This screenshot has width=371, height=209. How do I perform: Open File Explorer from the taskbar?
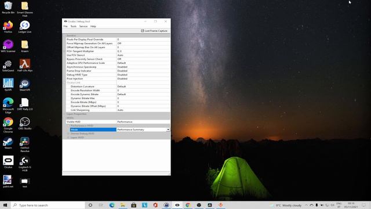click(123, 205)
